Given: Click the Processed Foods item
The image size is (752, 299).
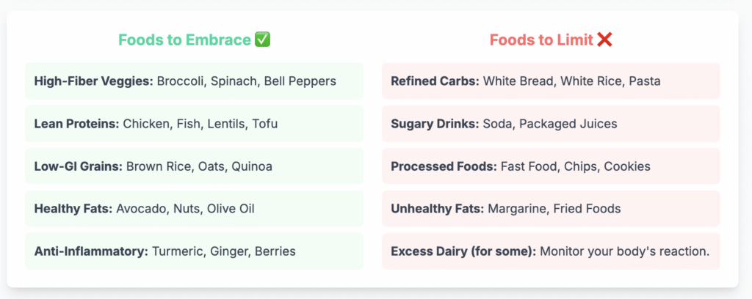Looking at the screenshot, I should [551, 166].
